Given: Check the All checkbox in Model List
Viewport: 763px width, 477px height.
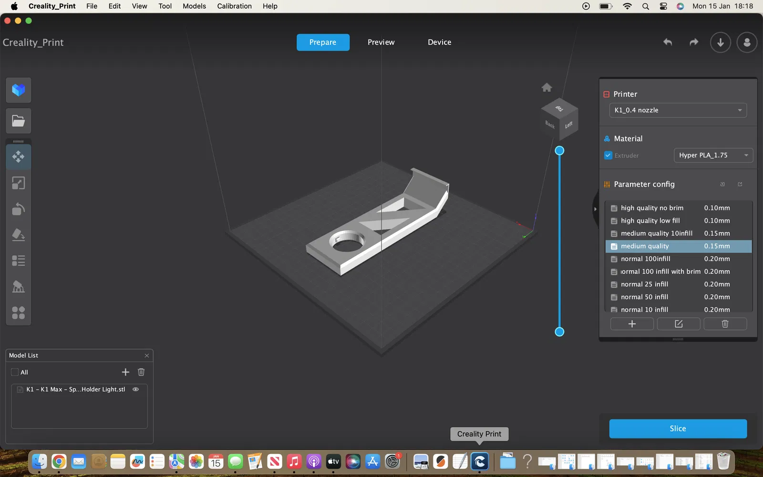Looking at the screenshot, I should coord(15,372).
